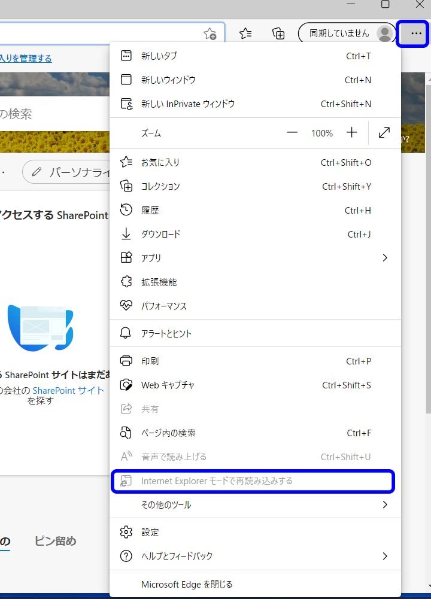
Task: Switch to the ピン留め tab
Action: click(x=56, y=541)
